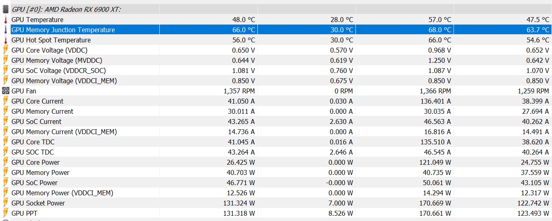
Task: Select the GPU Socket Power label
Action: point(38,203)
